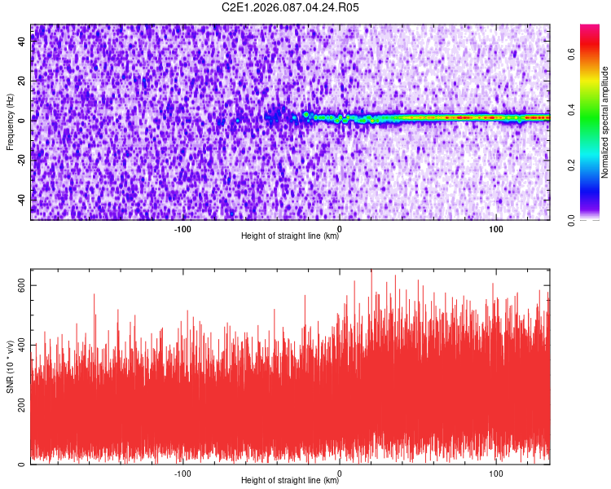Screen dimensions: 611x489
Task: Click the 'SNR (10 * v/v)' axis label
Action: tap(10, 367)
